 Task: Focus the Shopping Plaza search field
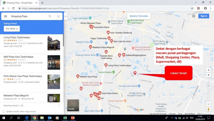pyautogui.click(x=29, y=16)
